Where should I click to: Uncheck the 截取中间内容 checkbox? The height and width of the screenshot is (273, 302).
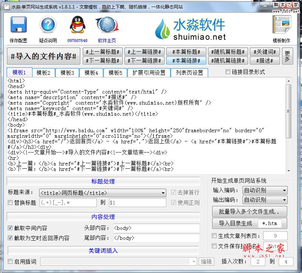(10, 228)
